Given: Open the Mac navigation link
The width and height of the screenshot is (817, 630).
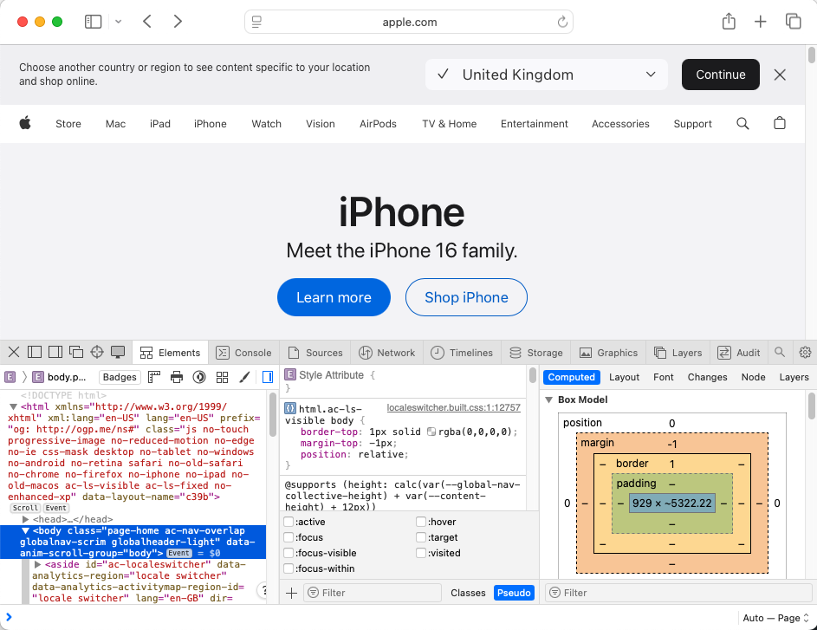Looking at the screenshot, I should point(115,124).
